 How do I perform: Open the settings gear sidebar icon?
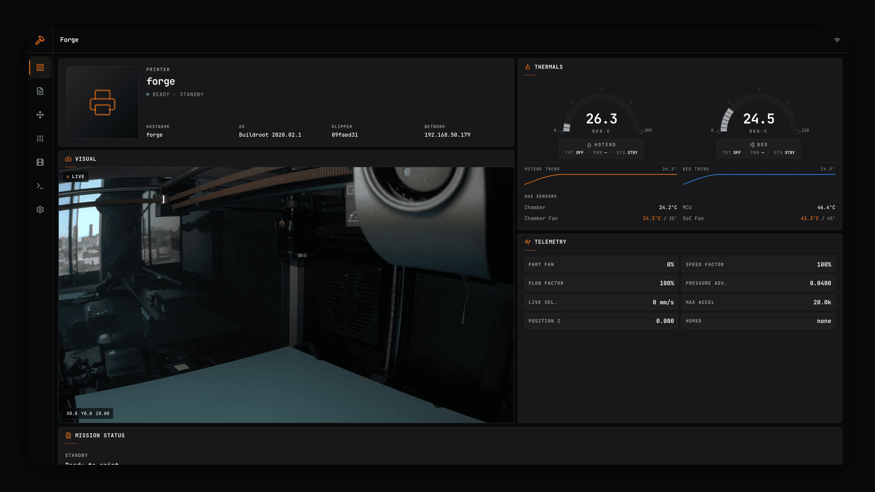[40, 210]
